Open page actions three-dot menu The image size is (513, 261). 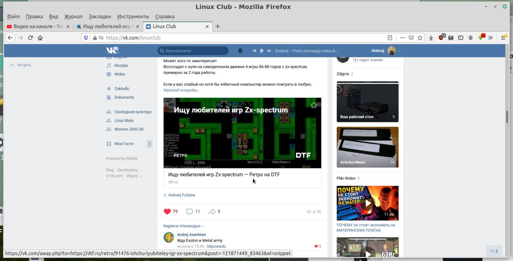click(402, 38)
